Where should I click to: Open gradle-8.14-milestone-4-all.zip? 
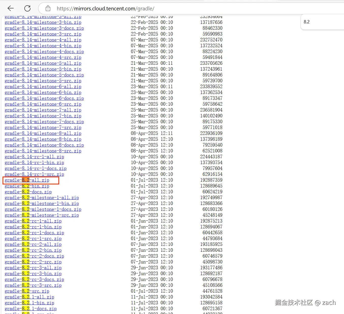[x=43, y=40]
